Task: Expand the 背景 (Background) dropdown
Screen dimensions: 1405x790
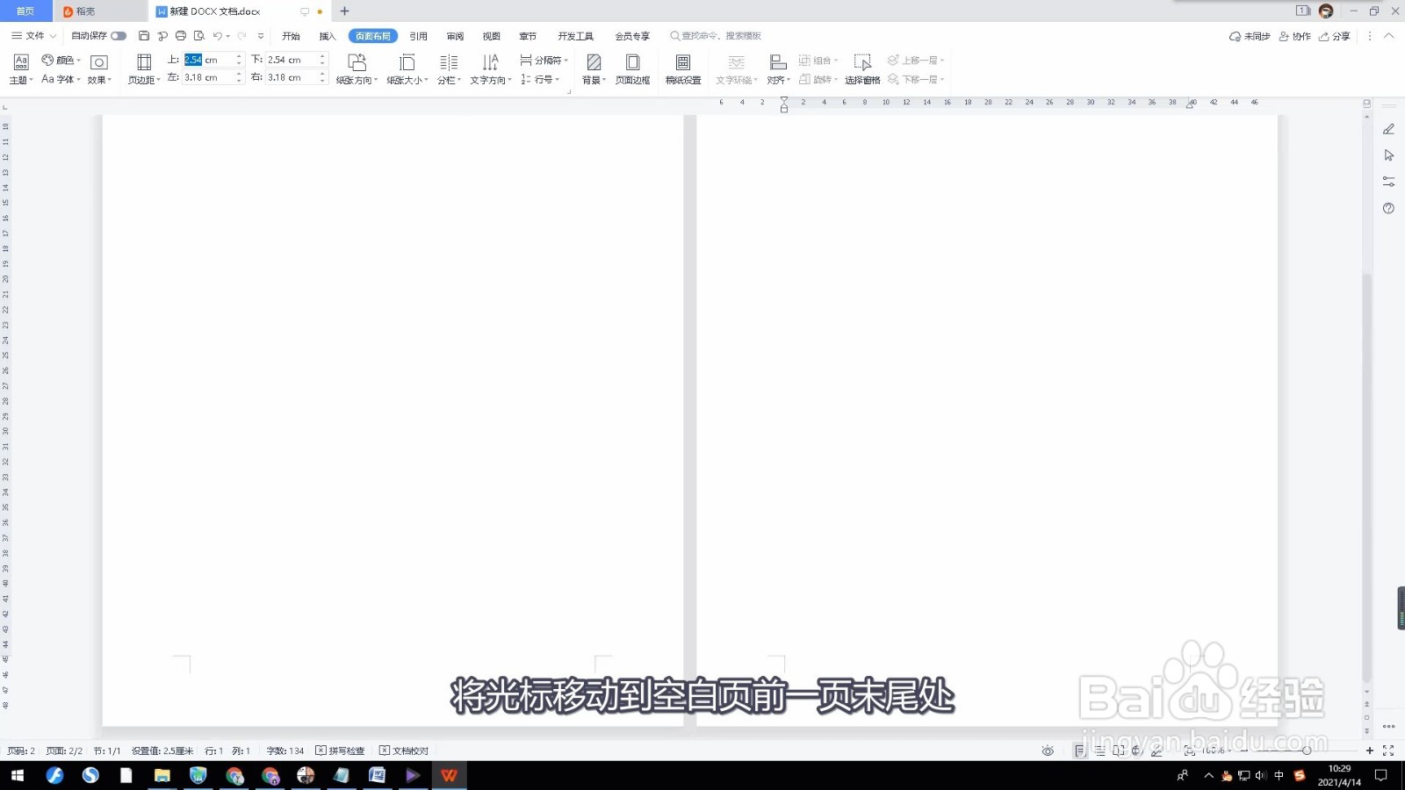Action: pos(594,68)
